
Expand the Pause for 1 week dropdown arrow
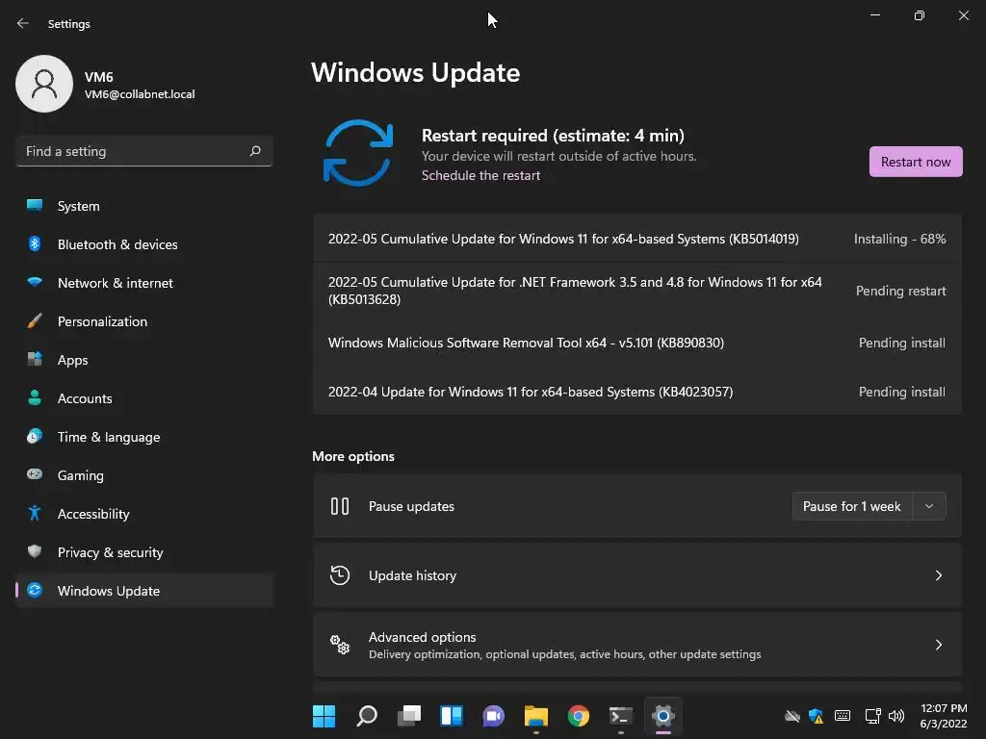click(x=929, y=506)
